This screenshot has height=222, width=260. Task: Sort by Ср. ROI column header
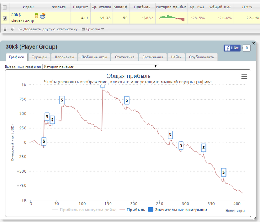tap(197, 7)
